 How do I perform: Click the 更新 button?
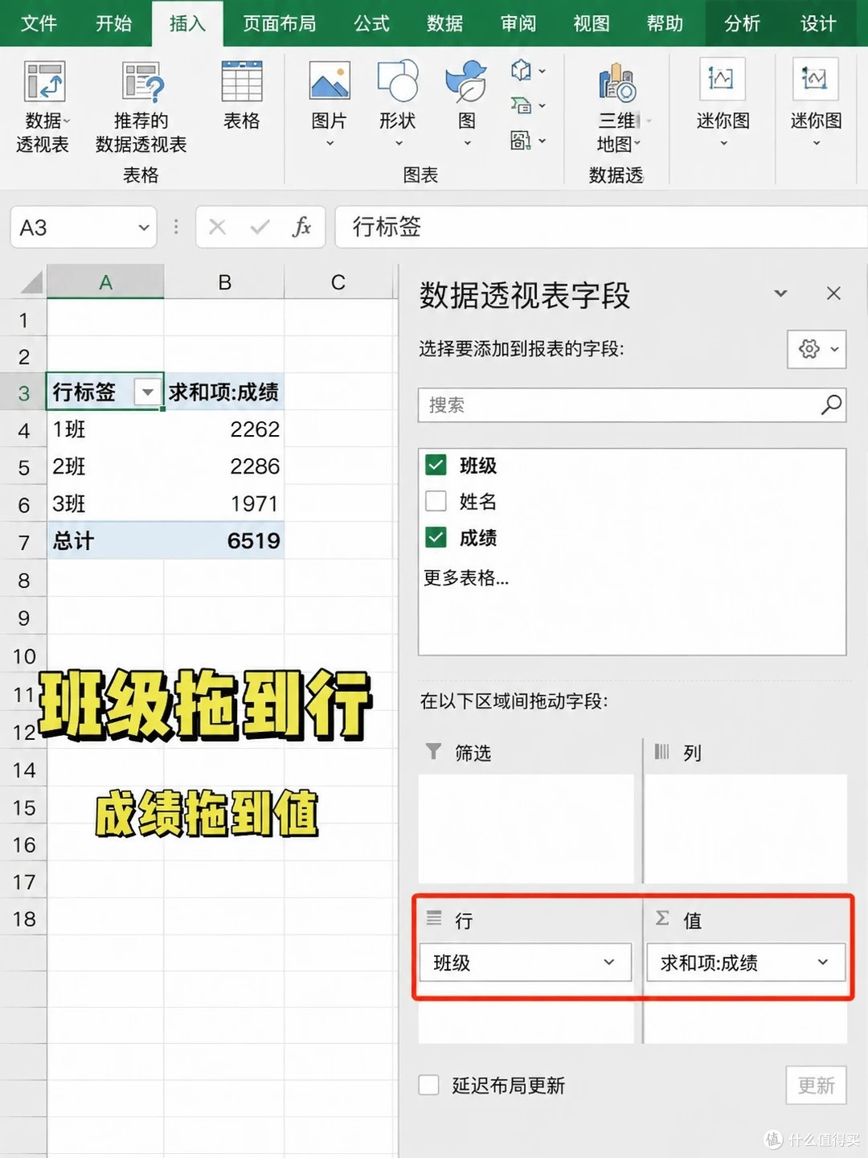pyautogui.click(x=816, y=1086)
